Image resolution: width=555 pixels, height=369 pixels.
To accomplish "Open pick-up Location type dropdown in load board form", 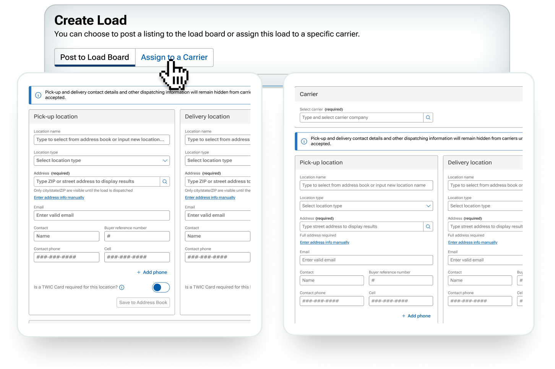I will (x=101, y=161).
